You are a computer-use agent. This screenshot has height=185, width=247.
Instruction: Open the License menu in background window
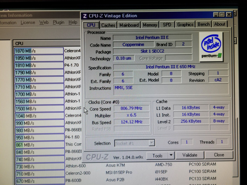pos(28,23)
